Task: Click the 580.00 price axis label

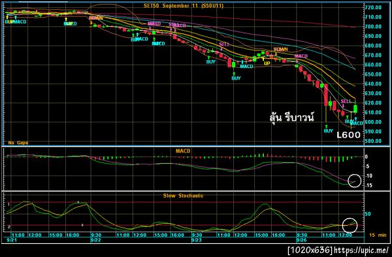Action: click(x=373, y=141)
